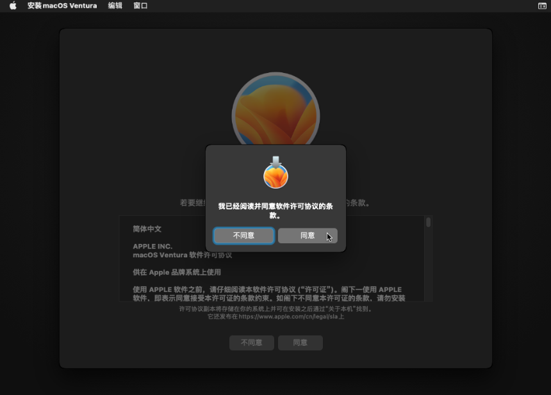Click the large macOS Ventura logo

275,106
